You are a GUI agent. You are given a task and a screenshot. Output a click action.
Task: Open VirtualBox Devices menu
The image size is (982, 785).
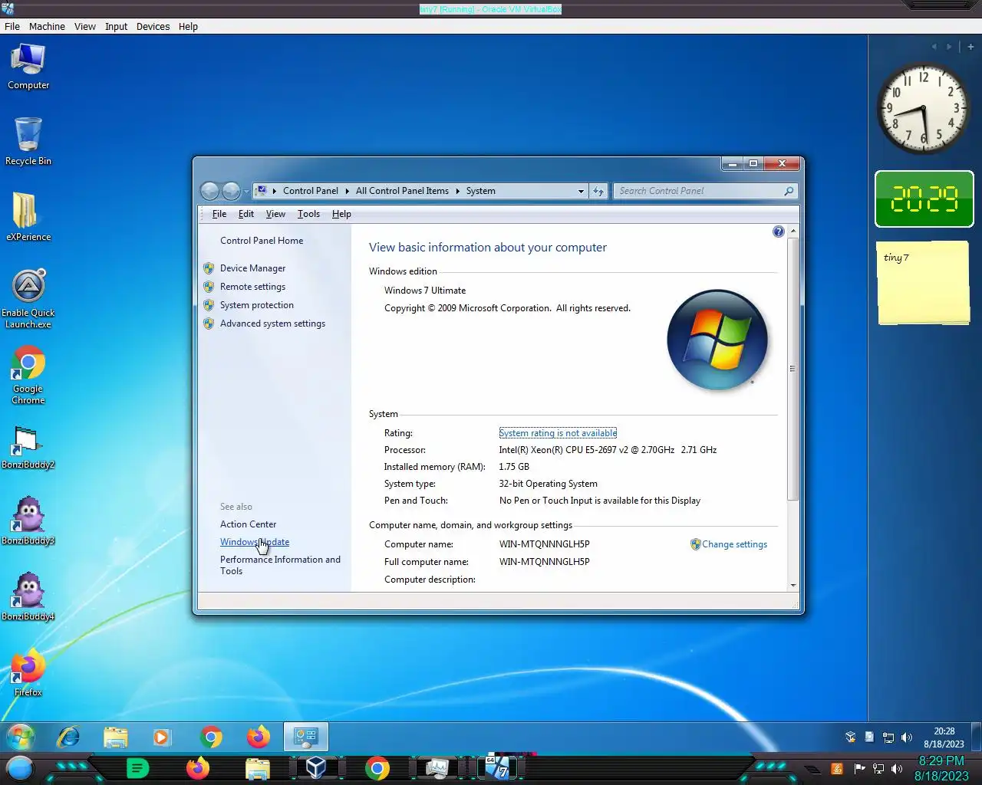(x=153, y=26)
